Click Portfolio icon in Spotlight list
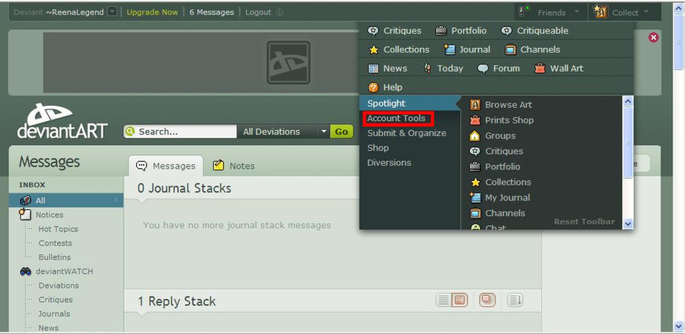 [x=475, y=167]
